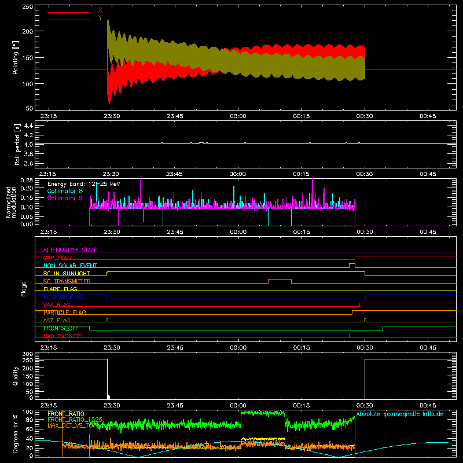Click the Pointing axis title
Viewport: 463px width, 463px height.
click(16, 57)
